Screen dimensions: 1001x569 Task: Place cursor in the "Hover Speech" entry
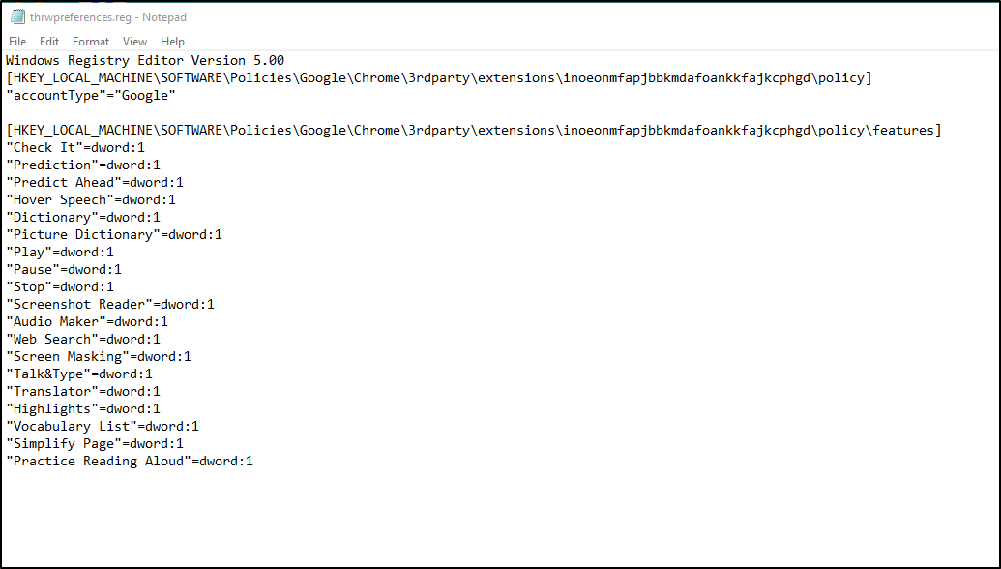[x=91, y=200]
